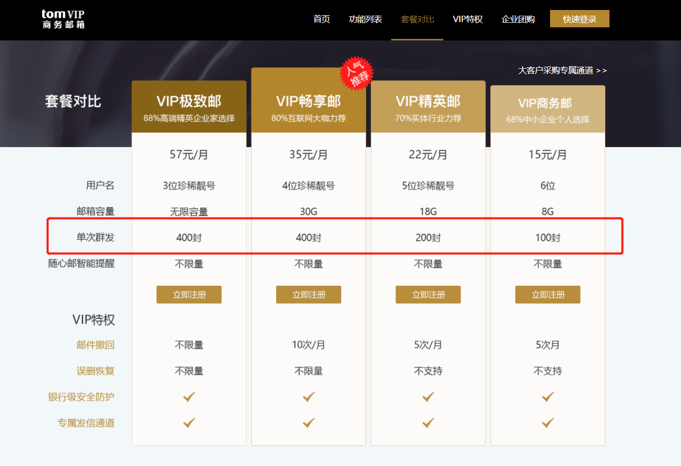Click the 30G capacity cell

309,212
